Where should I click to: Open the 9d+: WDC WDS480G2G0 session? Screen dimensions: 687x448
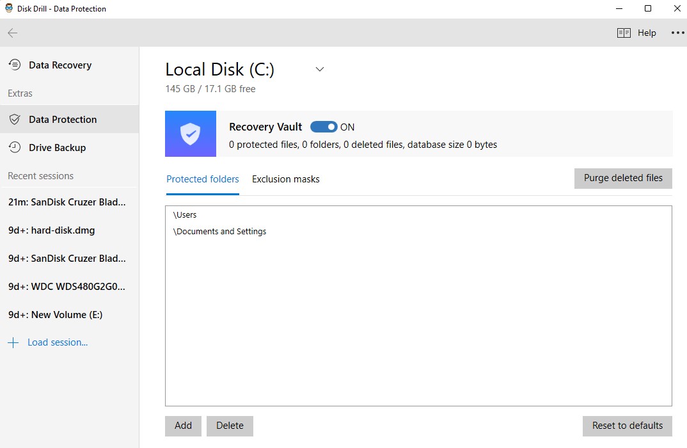pyautogui.click(x=69, y=286)
